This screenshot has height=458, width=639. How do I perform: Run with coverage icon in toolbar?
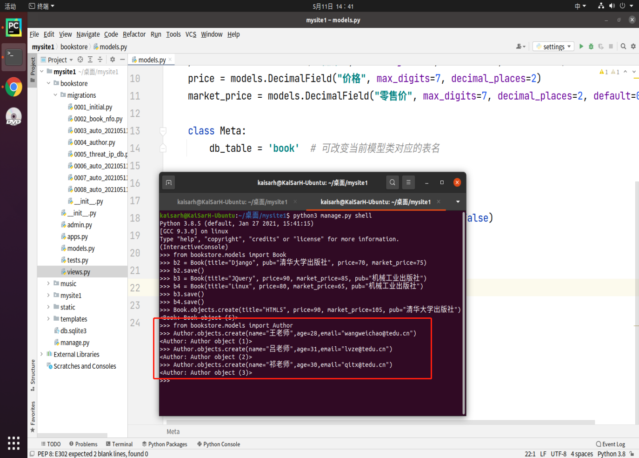601,47
